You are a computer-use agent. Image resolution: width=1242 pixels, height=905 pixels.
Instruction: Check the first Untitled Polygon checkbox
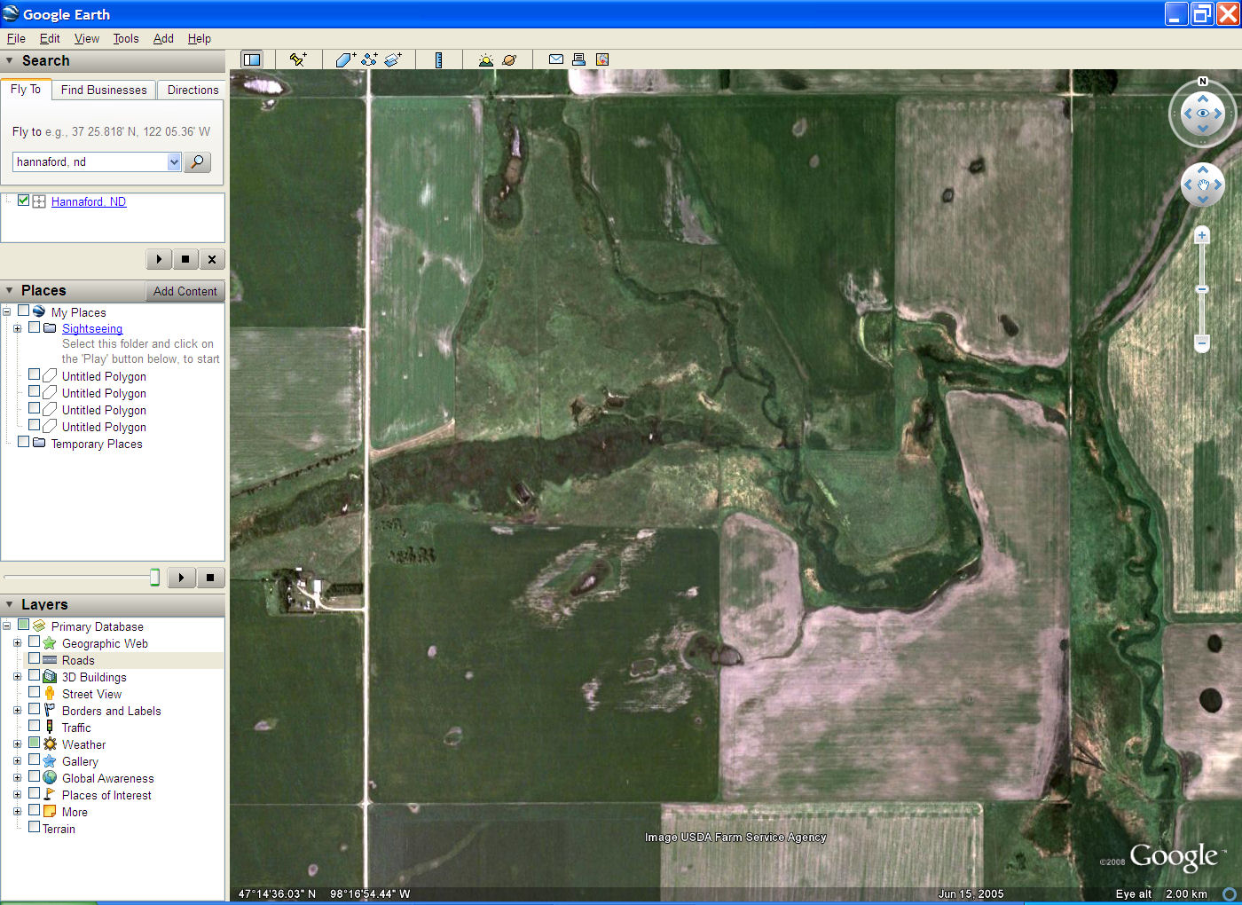35,374
